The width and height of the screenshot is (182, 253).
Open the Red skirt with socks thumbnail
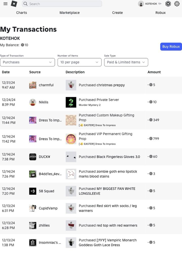[71, 208]
